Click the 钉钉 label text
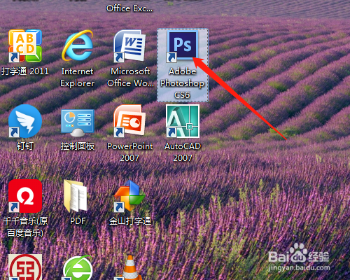The width and height of the screenshot is (350, 280). coord(25,146)
